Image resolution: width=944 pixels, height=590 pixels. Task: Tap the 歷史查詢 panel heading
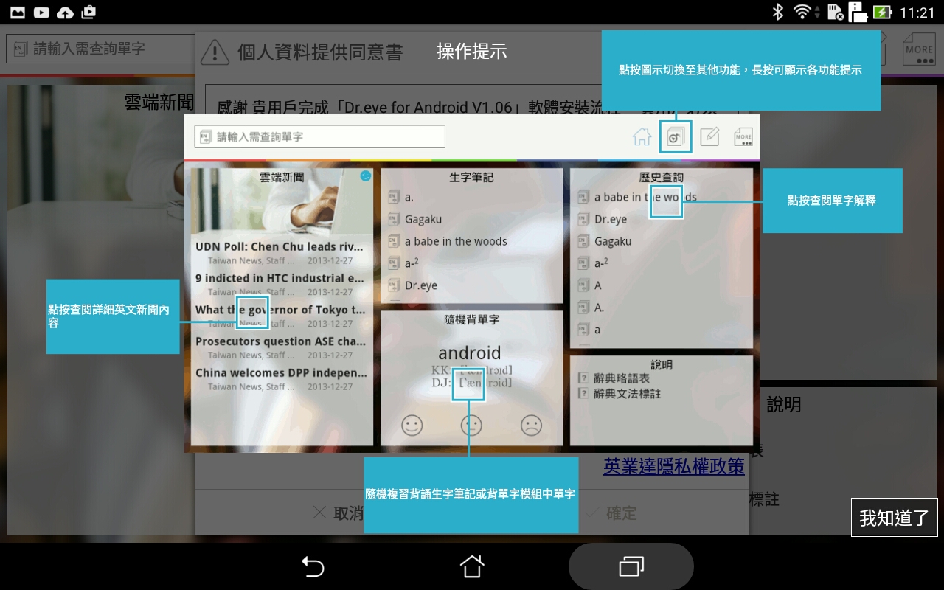pyautogui.click(x=662, y=178)
